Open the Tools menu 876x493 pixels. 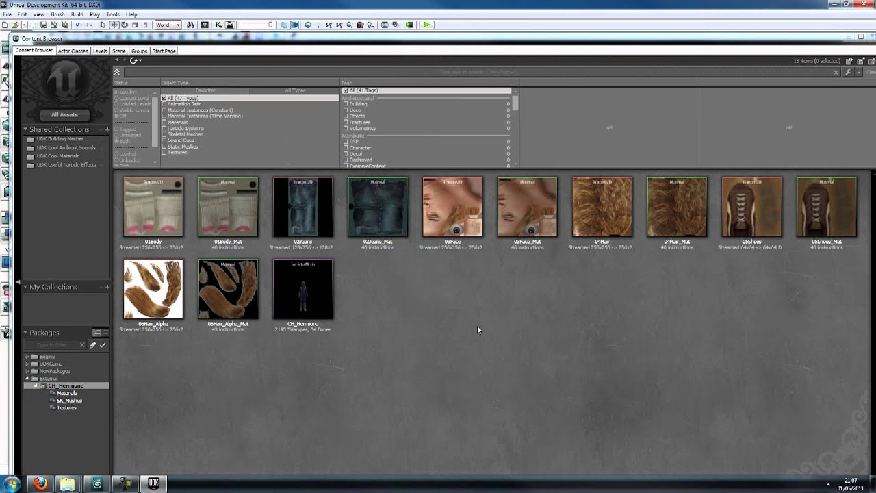click(113, 14)
